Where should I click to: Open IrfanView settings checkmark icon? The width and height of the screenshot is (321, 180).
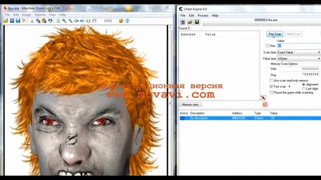coord(121,20)
